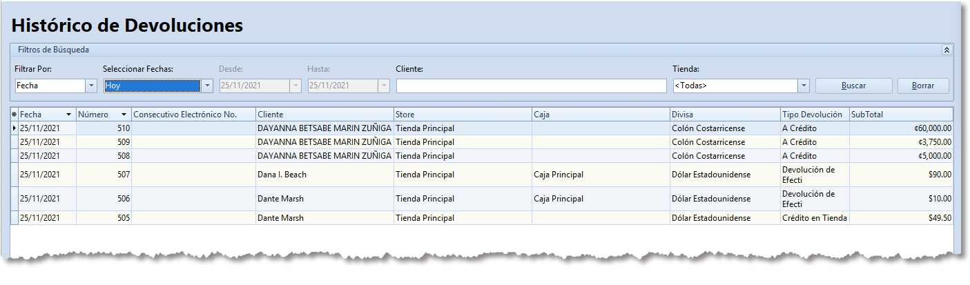
Task: Open the Fecha column filter arrow
Action: [x=68, y=114]
